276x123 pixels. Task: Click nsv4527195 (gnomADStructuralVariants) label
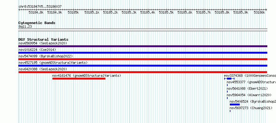click(x=53, y=63)
